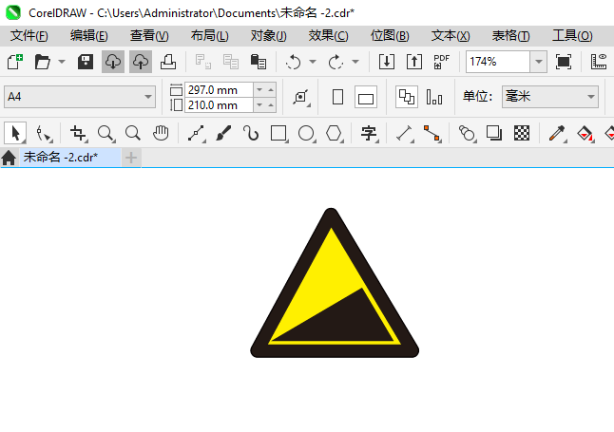
Task: Click the Export icon
Action: (x=413, y=62)
